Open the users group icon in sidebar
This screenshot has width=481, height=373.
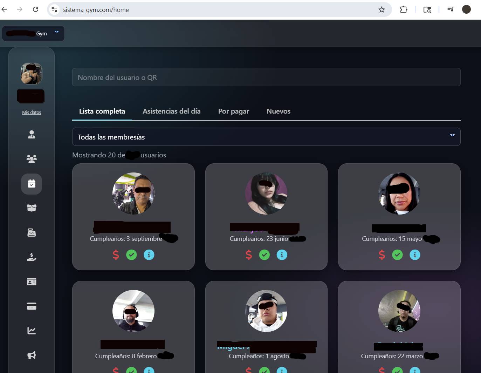click(32, 159)
